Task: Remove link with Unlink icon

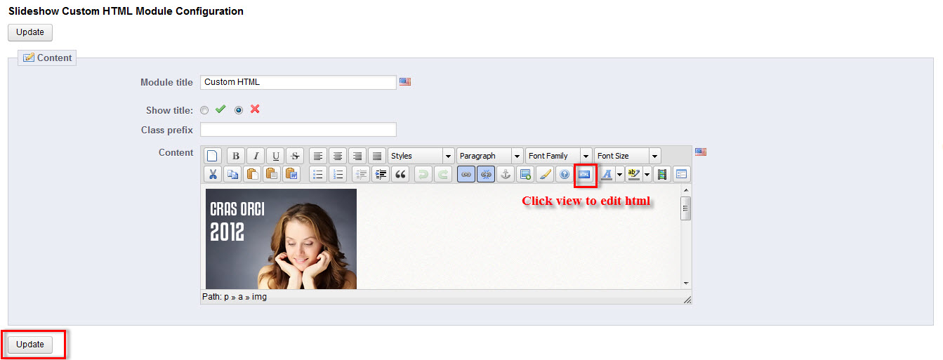Action: (485, 174)
